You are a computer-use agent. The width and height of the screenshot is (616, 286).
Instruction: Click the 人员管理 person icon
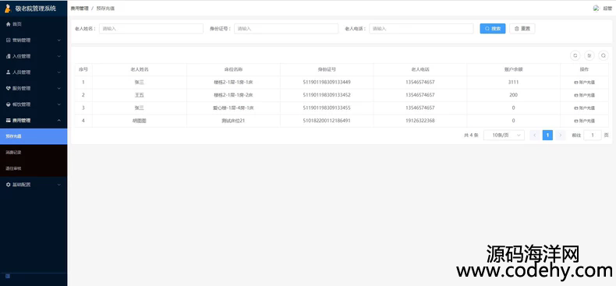[x=9, y=72]
